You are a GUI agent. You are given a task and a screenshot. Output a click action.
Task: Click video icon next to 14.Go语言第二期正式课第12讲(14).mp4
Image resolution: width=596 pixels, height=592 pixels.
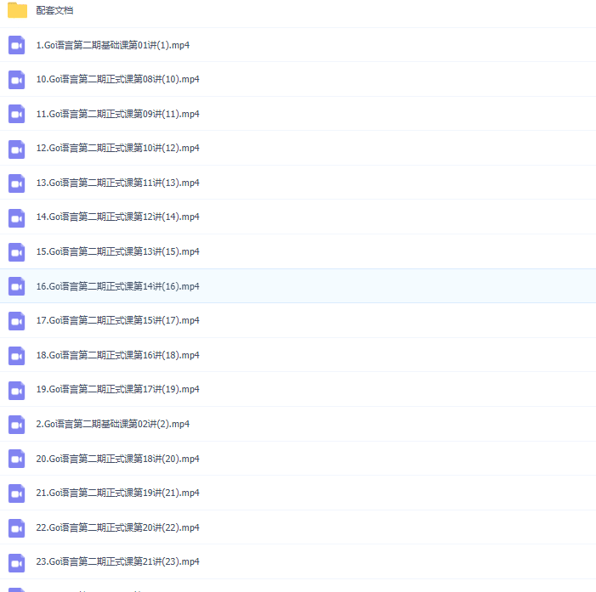click(17, 217)
